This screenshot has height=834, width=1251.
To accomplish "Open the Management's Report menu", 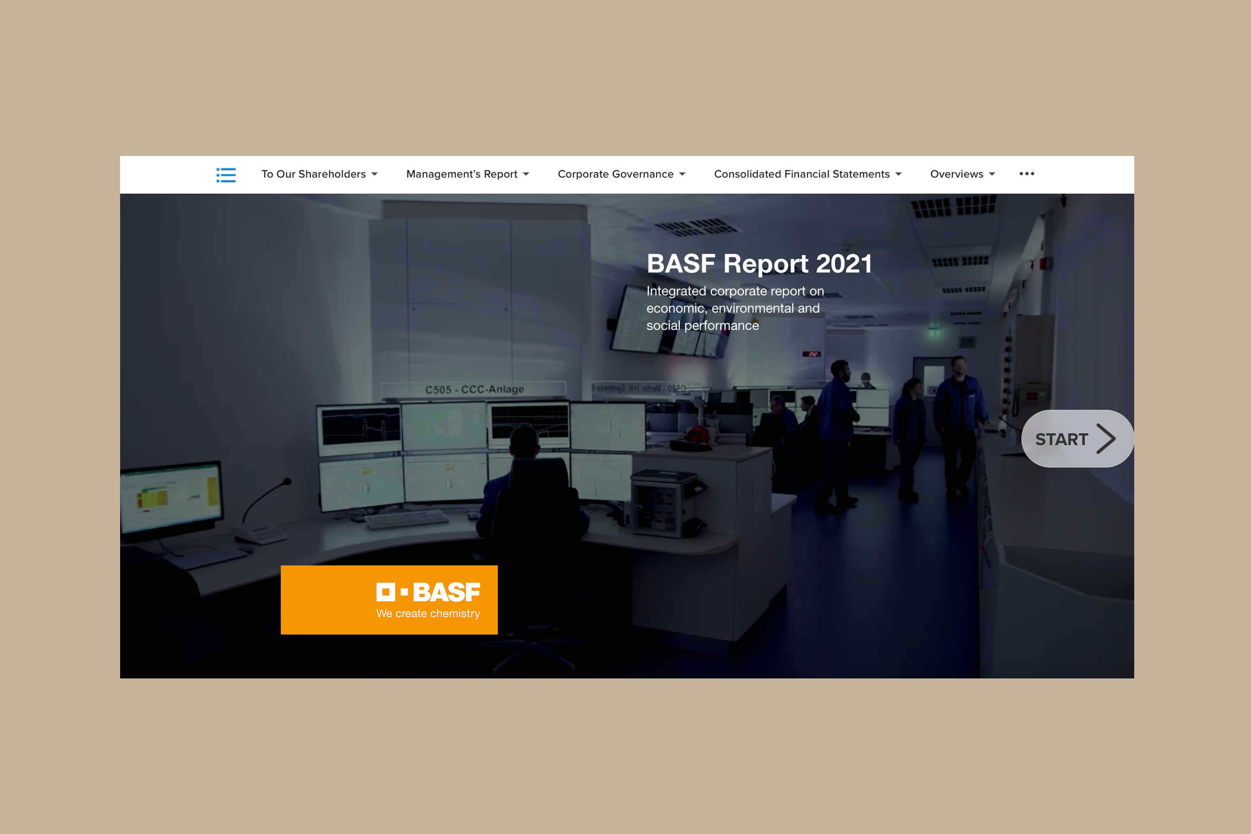I will click(467, 174).
